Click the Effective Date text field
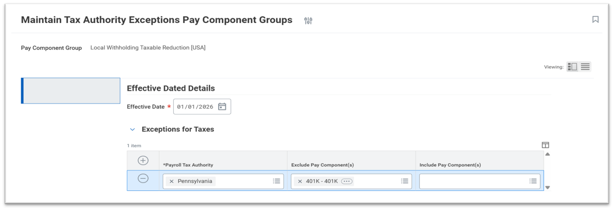614x210 pixels. click(x=195, y=107)
